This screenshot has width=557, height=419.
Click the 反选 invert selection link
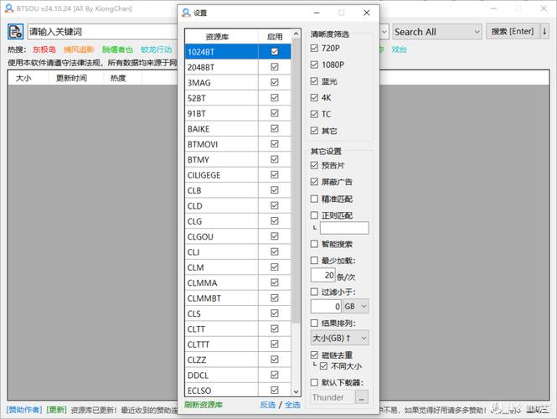(268, 405)
